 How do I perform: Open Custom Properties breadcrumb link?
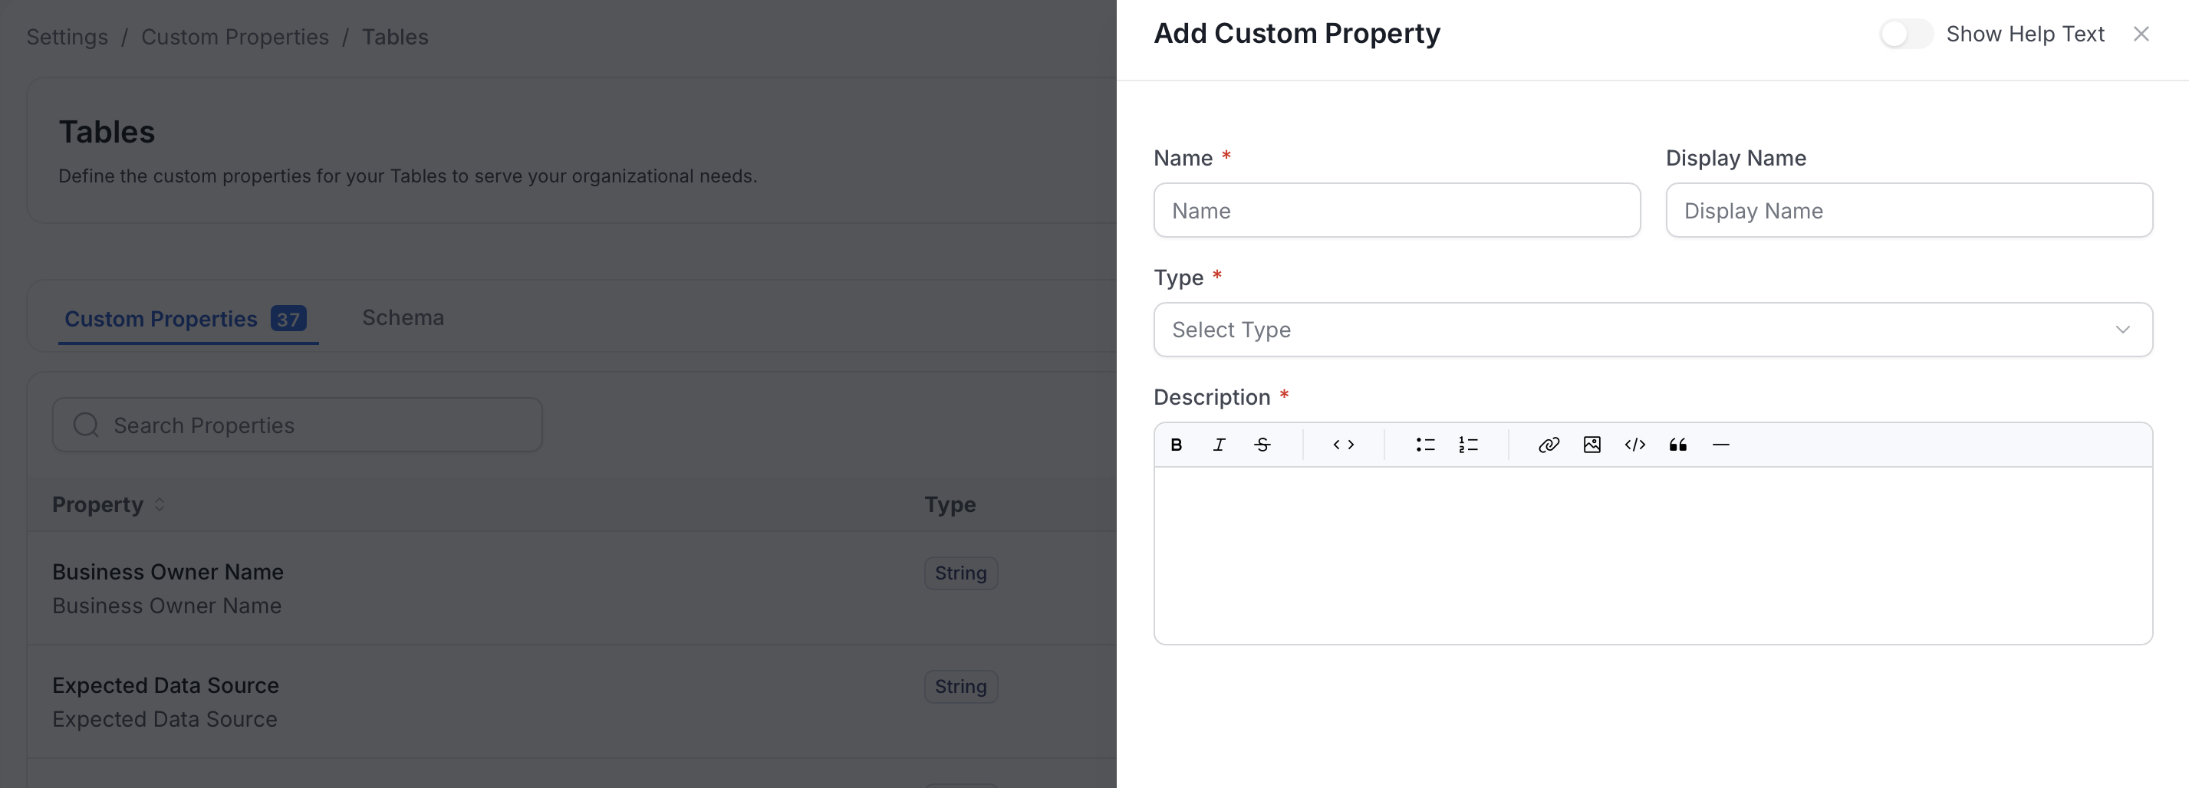click(x=235, y=37)
